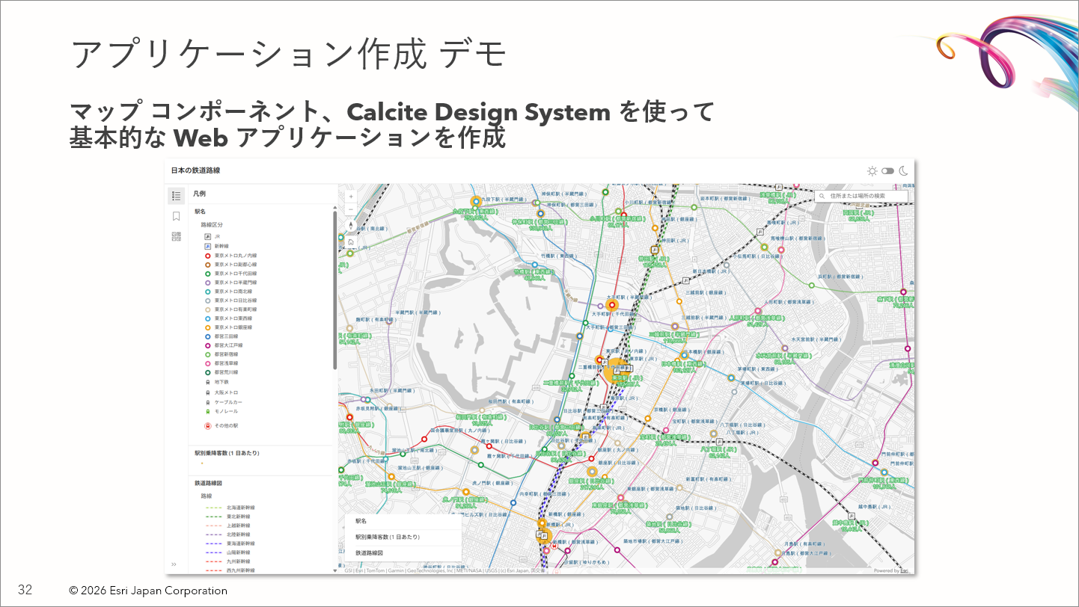Click the 東京メトロ東西線 legend entry

click(227, 318)
